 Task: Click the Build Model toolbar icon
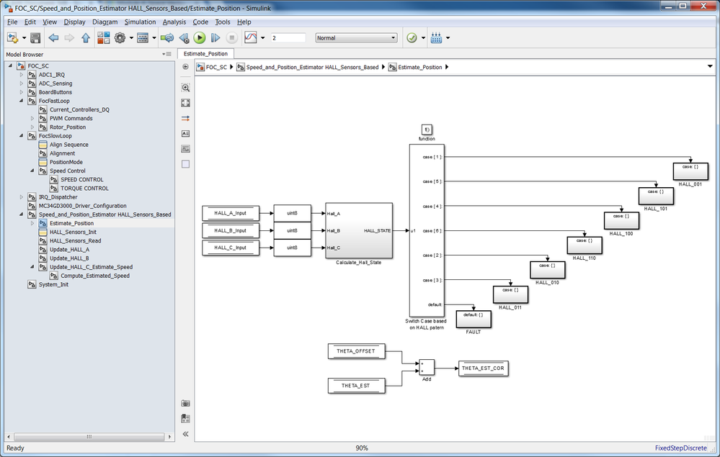click(436, 38)
